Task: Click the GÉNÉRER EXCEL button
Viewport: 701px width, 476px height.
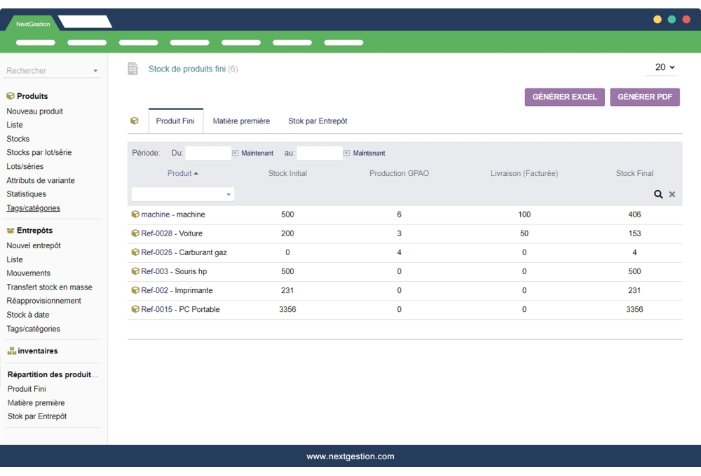Action: [x=565, y=97]
